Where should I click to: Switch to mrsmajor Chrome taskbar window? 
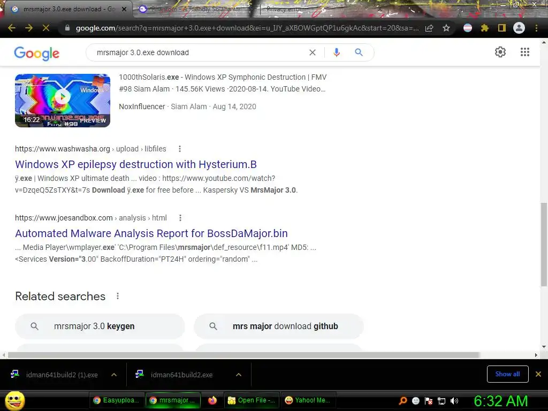(173, 400)
